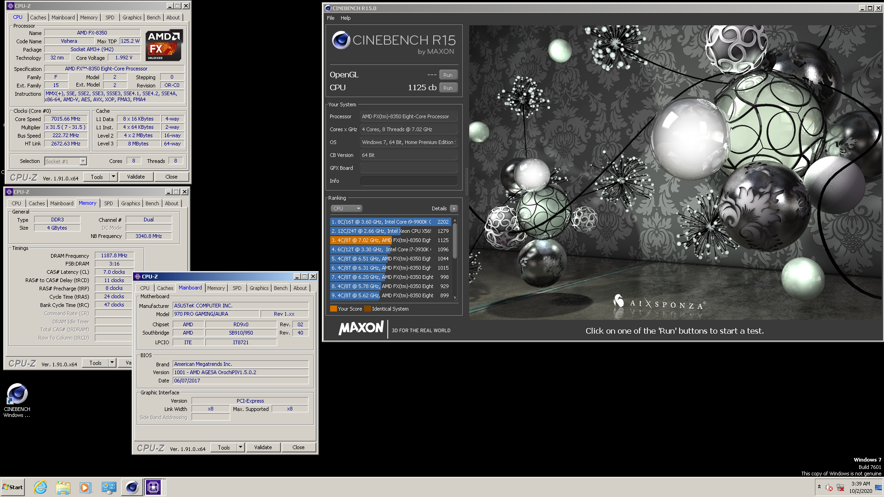Switch to CPU-Z via its purple taskbar icon
The height and width of the screenshot is (497, 884).
pyautogui.click(x=153, y=487)
